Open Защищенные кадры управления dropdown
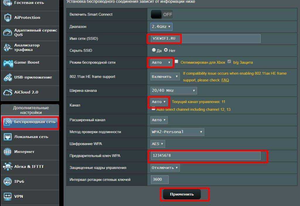Image resolution: width=300 pixels, height=206 pixels. pos(165,168)
